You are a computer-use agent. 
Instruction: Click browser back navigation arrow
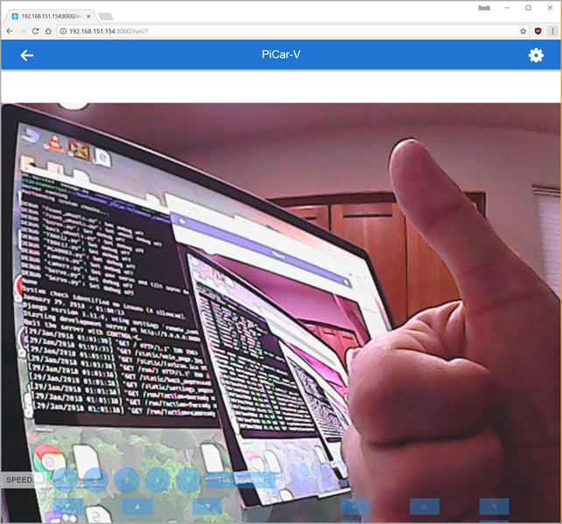pos(10,31)
